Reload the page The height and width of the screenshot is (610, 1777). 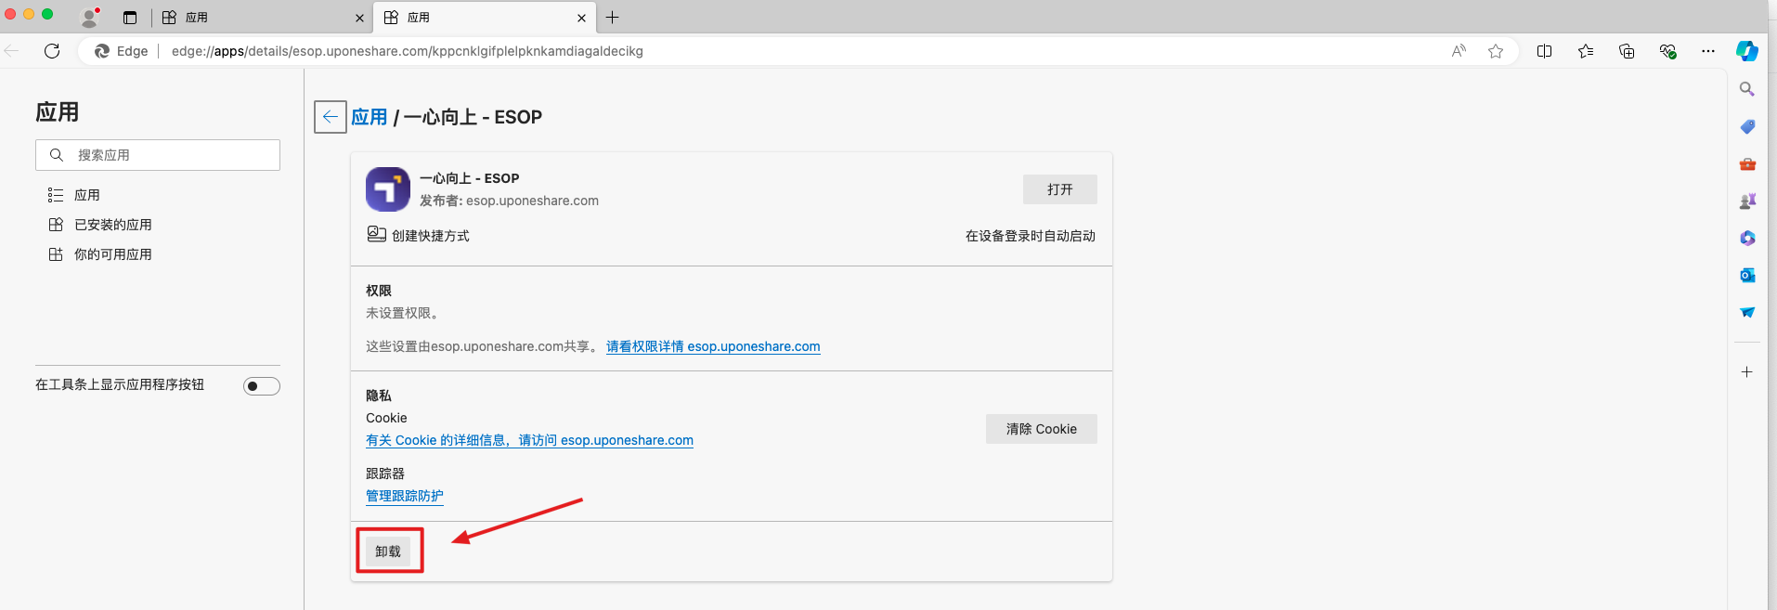coord(52,51)
